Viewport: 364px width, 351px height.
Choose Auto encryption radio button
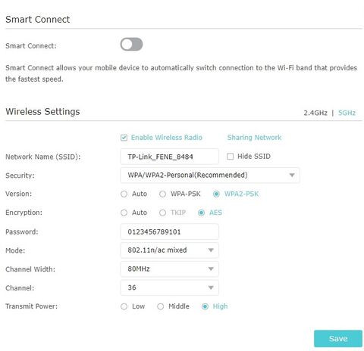[124, 213]
